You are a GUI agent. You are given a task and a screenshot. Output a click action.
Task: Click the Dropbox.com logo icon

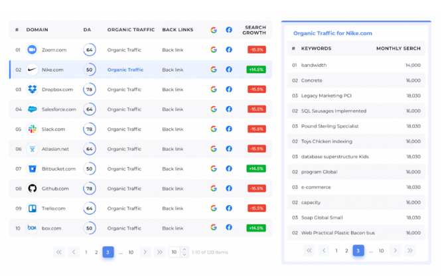[32, 90]
